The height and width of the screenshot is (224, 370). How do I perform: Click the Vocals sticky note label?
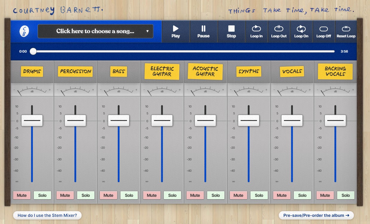[292, 71]
